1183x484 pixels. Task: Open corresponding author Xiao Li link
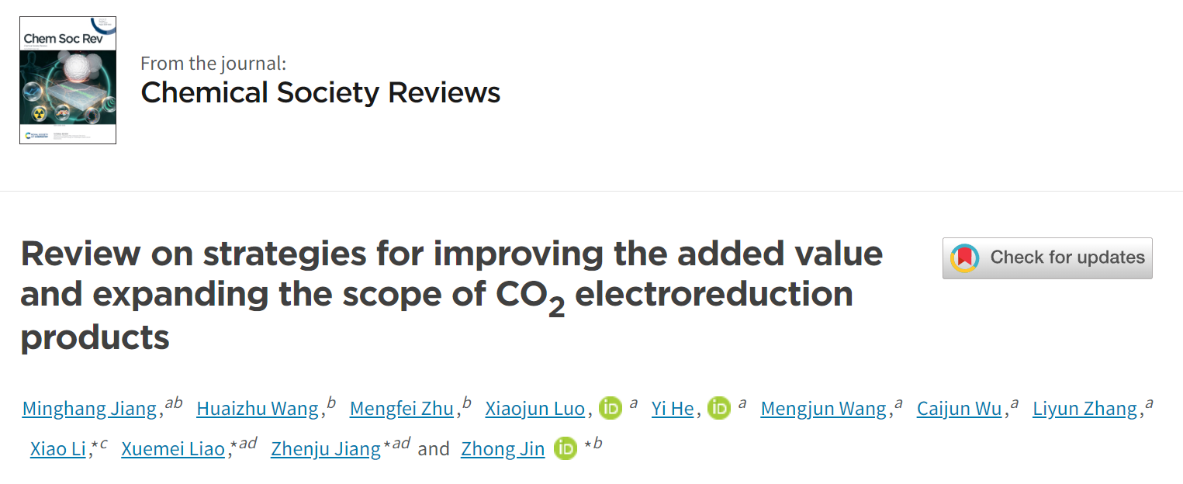pyautogui.click(x=58, y=449)
